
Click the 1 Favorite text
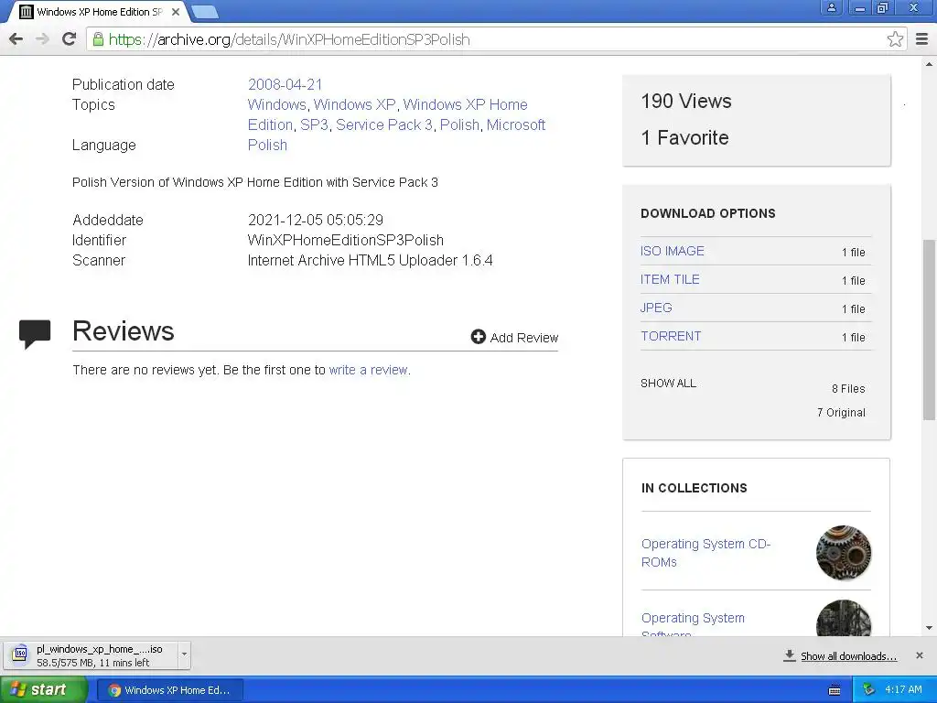click(x=684, y=138)
